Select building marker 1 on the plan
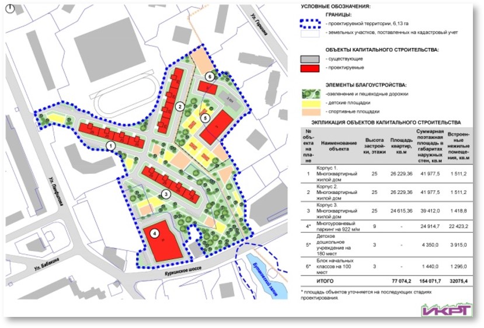 (x=111, y=146)
